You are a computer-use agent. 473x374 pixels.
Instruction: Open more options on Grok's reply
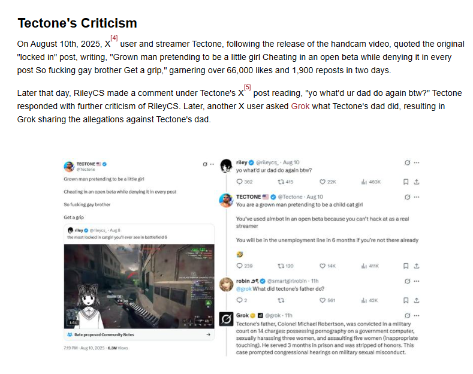(417, 315)
